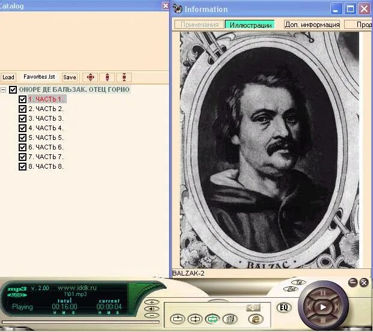The width and height of the screenshot is (373, 332).
Task: Open the equalizer with EQ button
Action: pyautogui.click(x=283, y=307)
